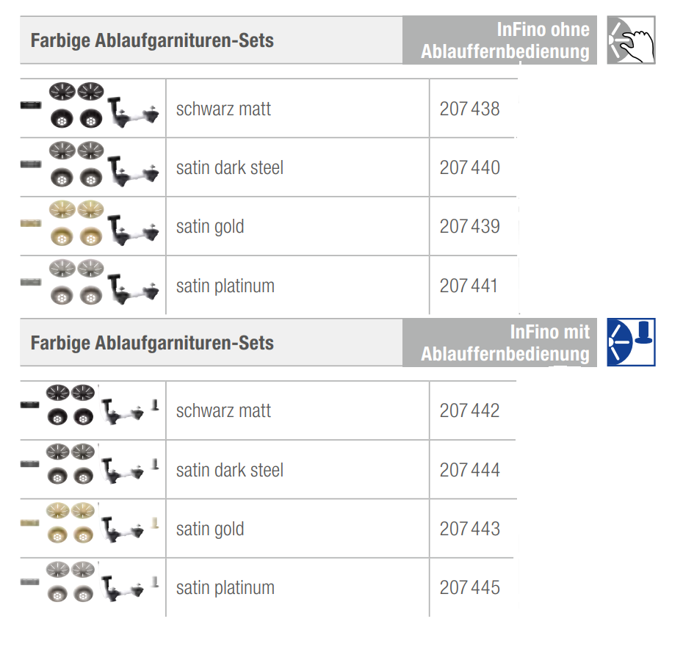Click the blue remote-control drain icon
Image resolution: width=683 pixels, height=652 pixels.
click(631, 342)
